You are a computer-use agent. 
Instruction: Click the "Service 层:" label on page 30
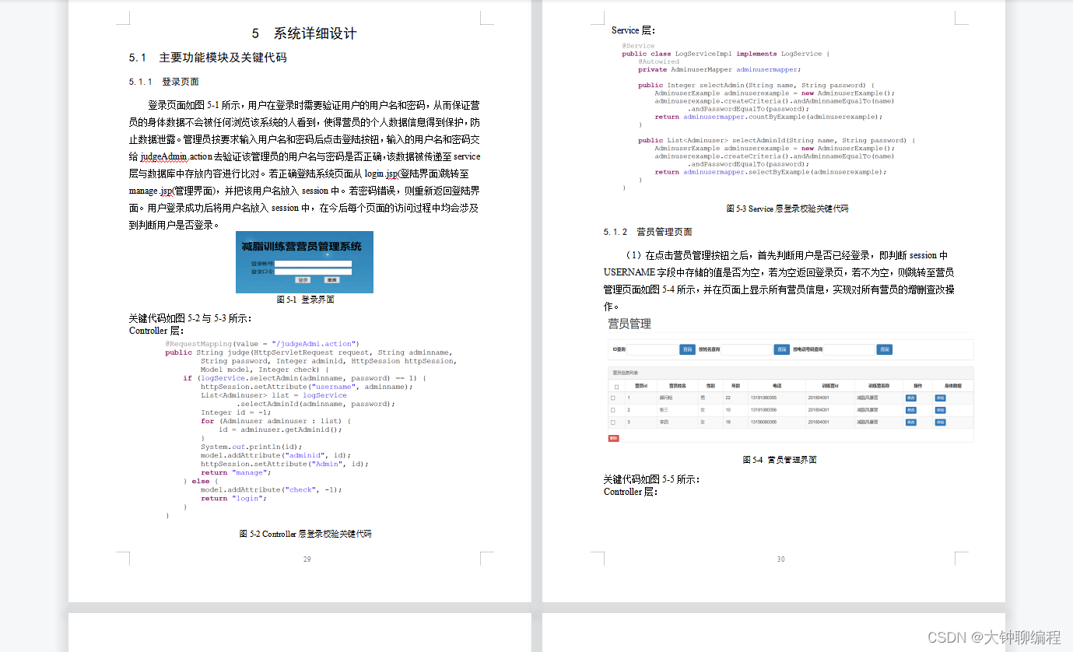633,30
